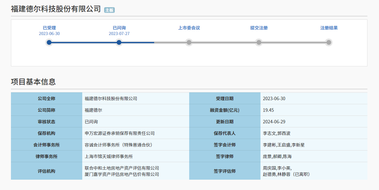Click the 会计师事务所 header cell
The image size is (379, 190).
pyautogui.click(x=47, y=145)
